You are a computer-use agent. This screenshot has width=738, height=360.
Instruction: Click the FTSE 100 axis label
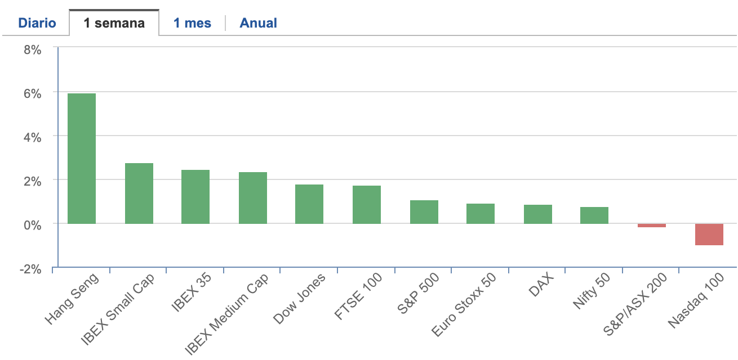tap(358, 296)
